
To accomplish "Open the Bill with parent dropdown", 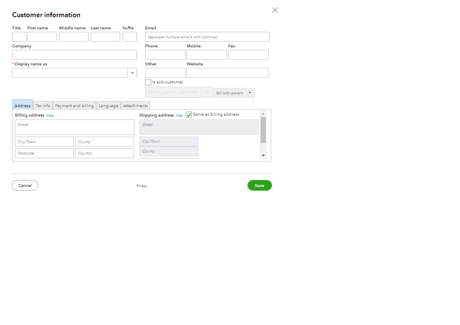I will tap(234, 93).
